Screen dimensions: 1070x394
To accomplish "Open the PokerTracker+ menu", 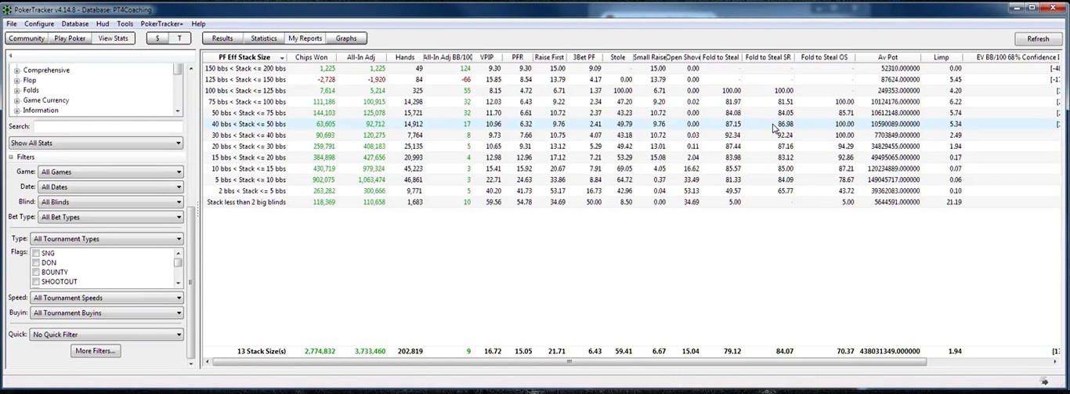I will click(x=162, y=24).
